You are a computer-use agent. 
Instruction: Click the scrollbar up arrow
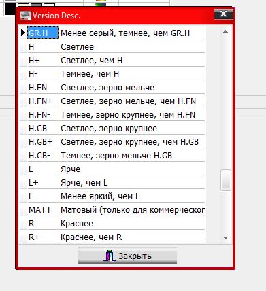[225, 32]
